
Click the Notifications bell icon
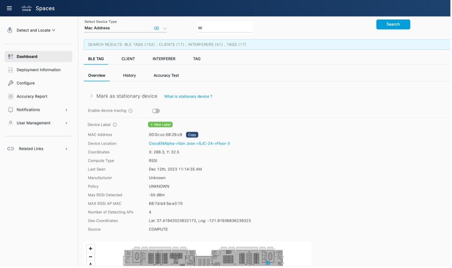tap(10, 110)
